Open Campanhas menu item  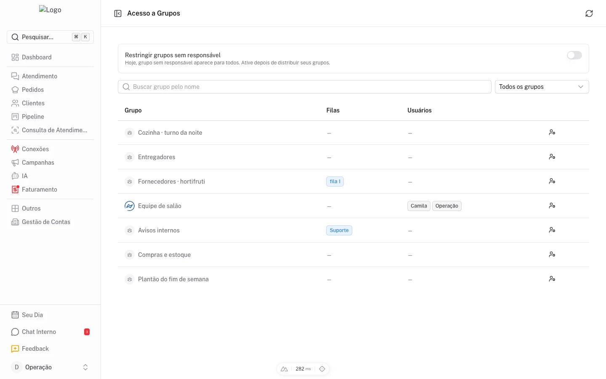(x=50, y=163)
